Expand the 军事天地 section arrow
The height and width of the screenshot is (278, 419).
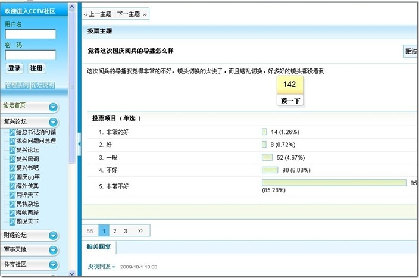point(53,250)
